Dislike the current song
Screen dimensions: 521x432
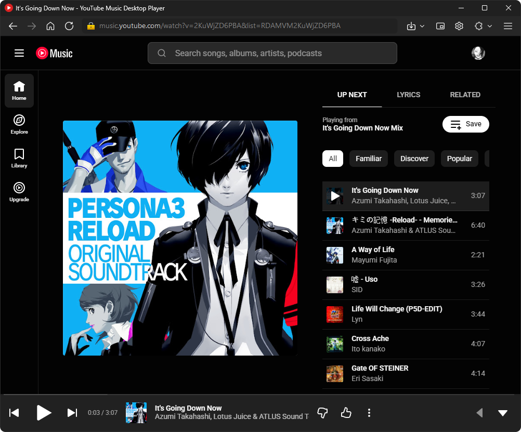tap(322, 413)
